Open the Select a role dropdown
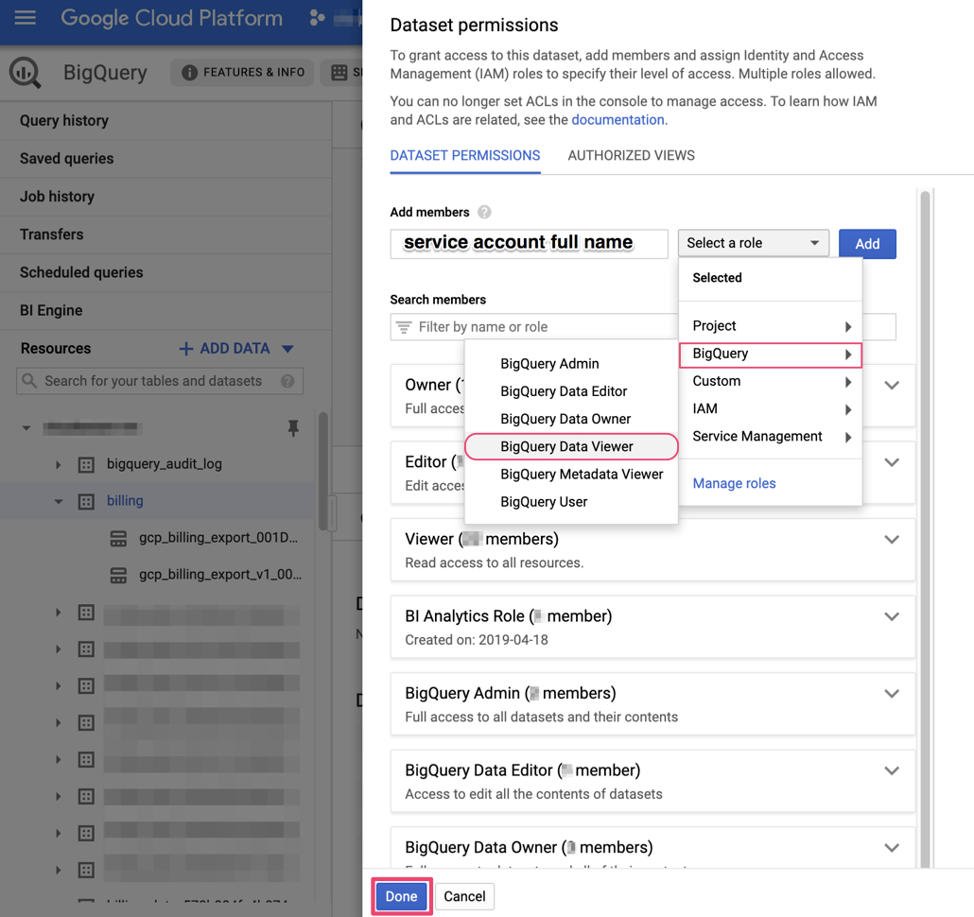 click(753, 243)
